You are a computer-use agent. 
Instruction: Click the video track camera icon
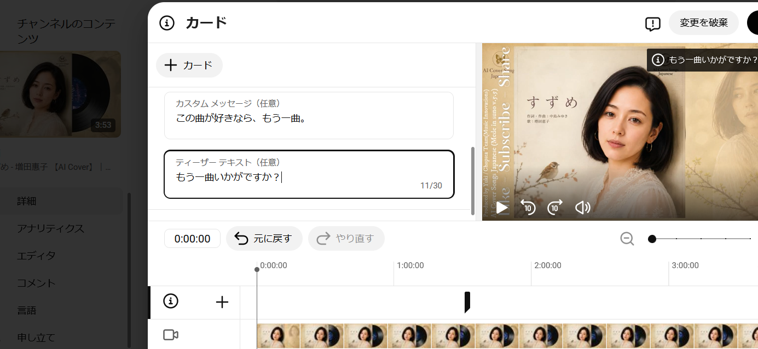[171, 335]
